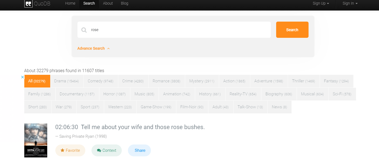This screenshot has width=379, height=165.
Task: Open the Sign Up dropdown menu
Action: click(x=321, y=4)
